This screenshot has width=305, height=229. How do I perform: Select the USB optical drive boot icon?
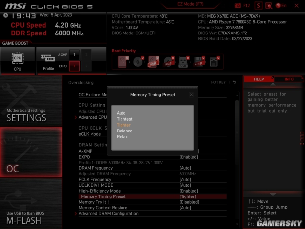click(169, 62)
